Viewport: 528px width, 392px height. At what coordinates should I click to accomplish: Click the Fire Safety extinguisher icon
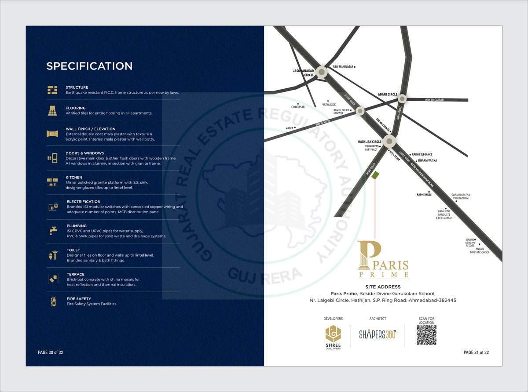coord(53,301)
